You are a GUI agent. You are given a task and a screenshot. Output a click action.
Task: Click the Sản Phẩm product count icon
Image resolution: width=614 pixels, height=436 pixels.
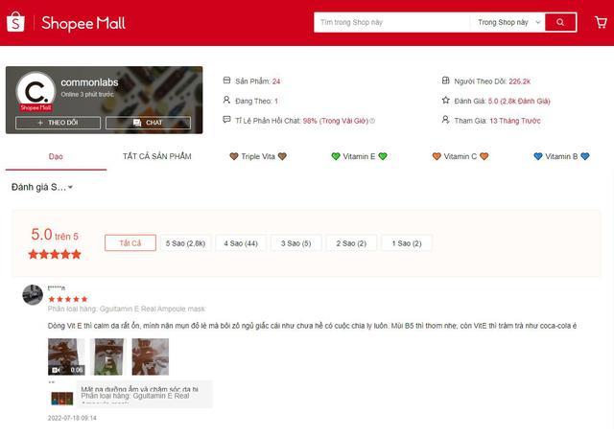[226, 80]
